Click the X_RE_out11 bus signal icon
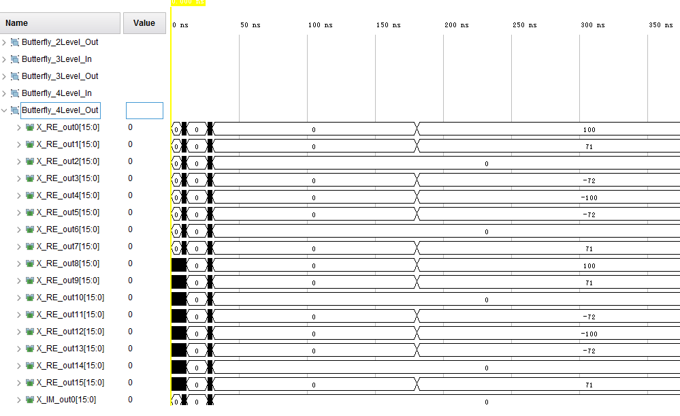 [30, 315]
